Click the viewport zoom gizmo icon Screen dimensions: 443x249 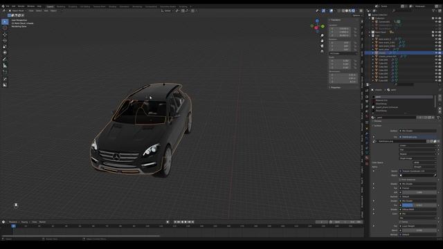[x=322, y=35]
